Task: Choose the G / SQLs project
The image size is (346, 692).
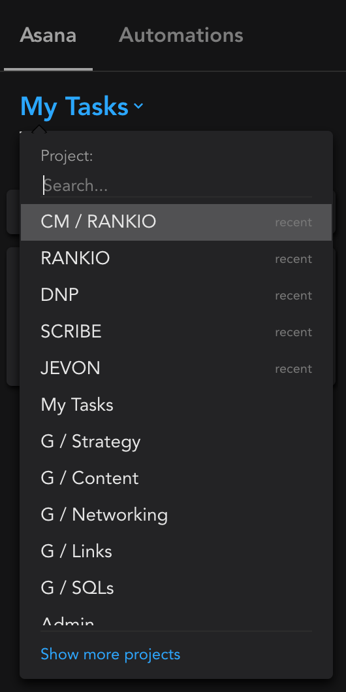Action: point(176,588)
